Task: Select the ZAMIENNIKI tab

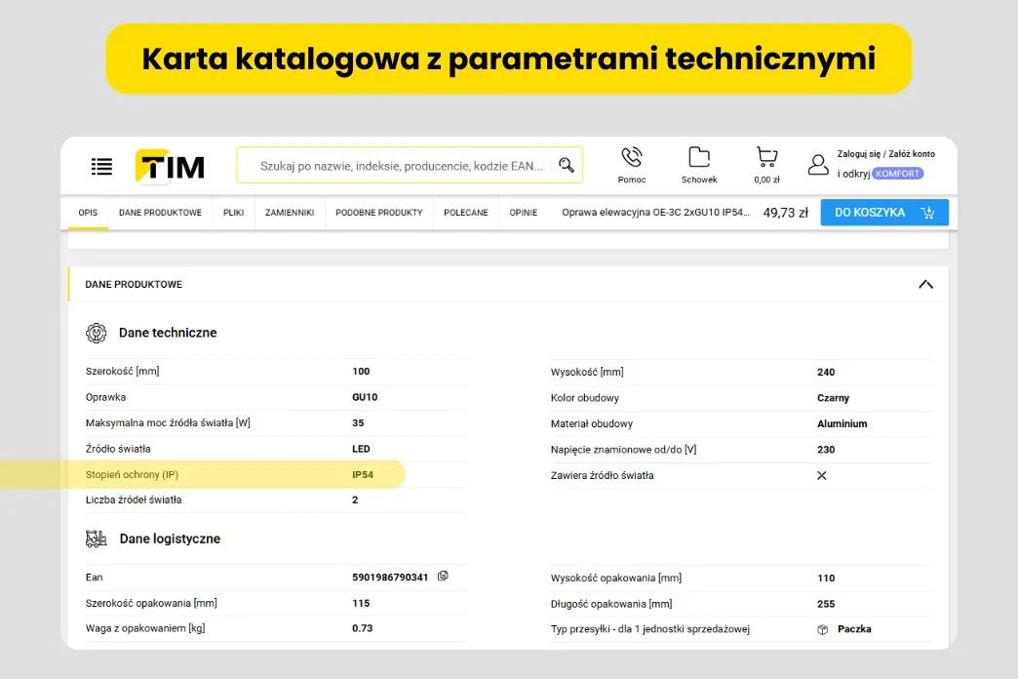Action: coord(289,212)
